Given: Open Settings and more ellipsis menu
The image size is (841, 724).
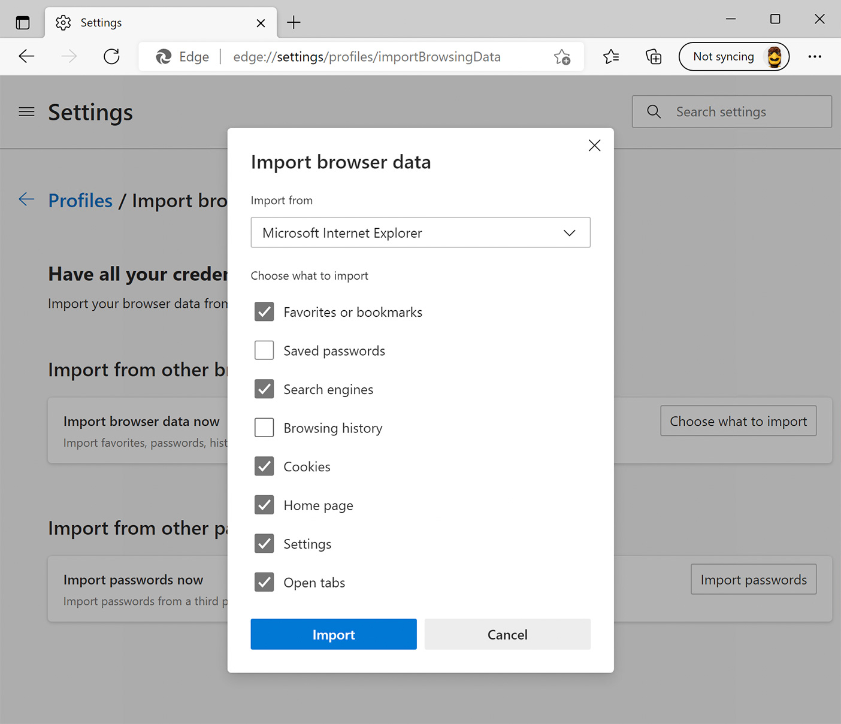Looking at the screenshot, I should point(815,57).
